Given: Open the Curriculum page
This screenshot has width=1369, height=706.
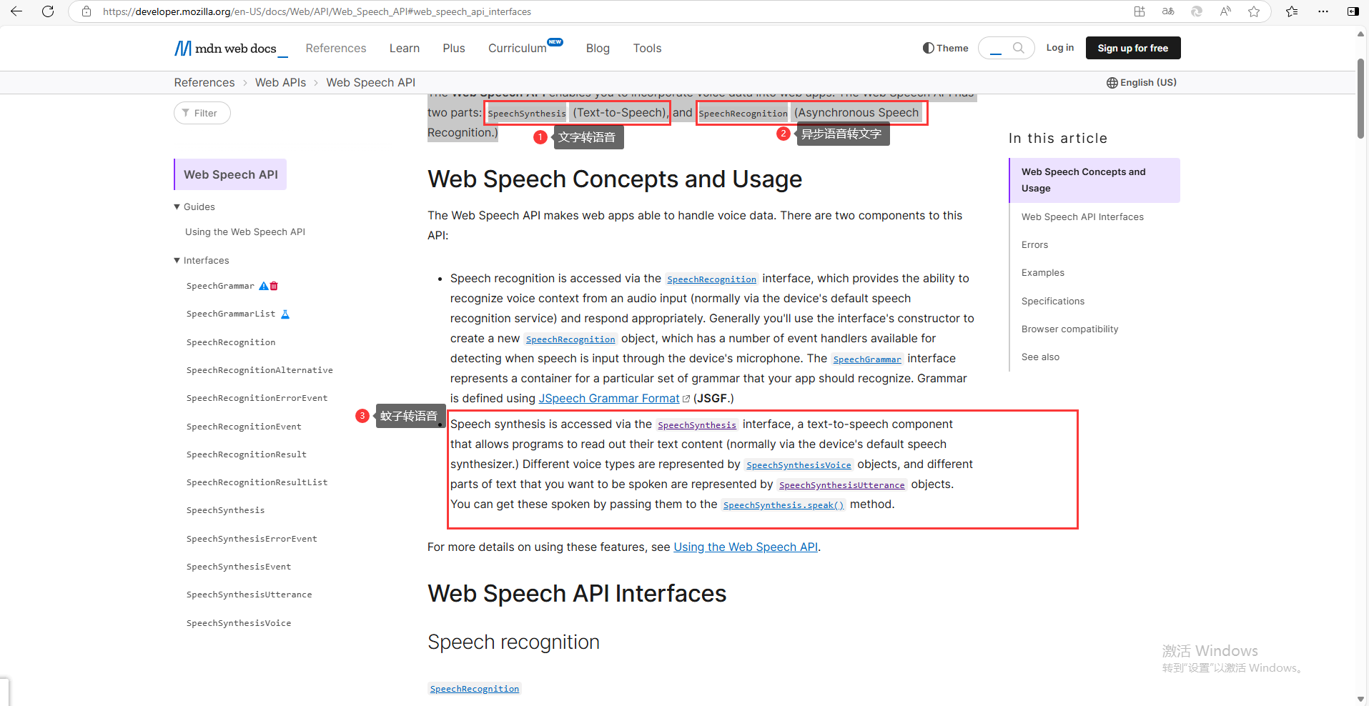Looking at the screenshot, I should 518,48.
